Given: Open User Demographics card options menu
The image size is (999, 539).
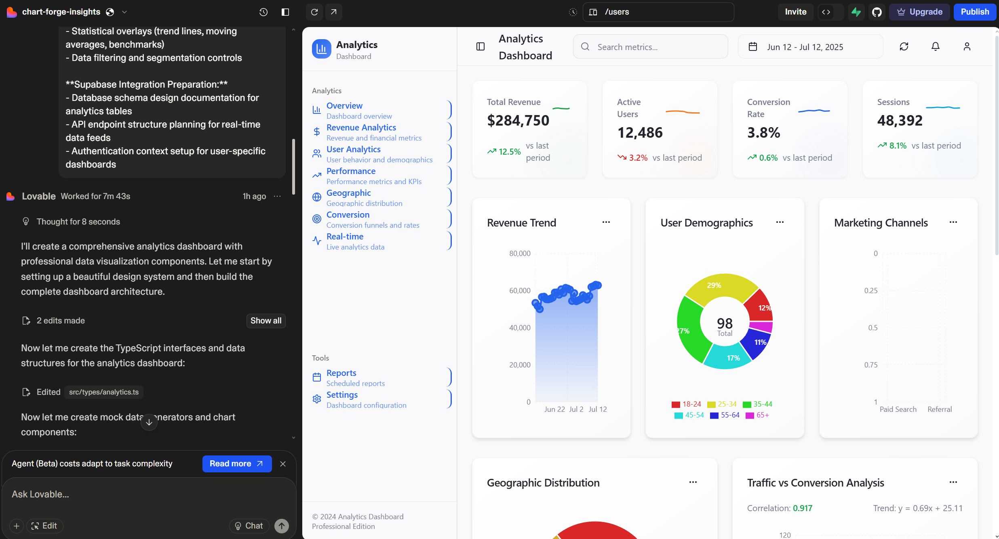Looking at the screenshot, I should [x=780, y=222].
